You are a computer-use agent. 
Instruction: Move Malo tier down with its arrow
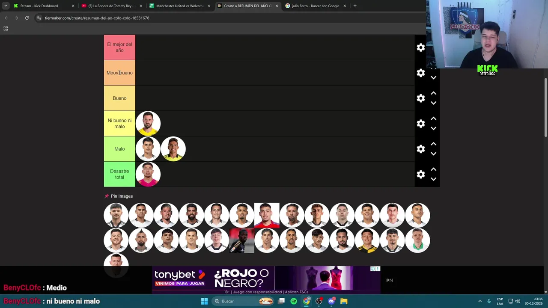(433, 154)
